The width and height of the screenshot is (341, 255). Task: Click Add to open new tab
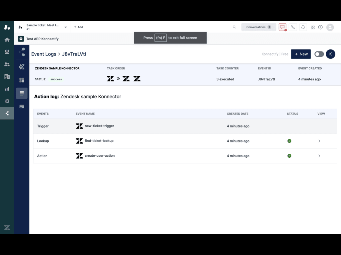click(x=79, y=27)
